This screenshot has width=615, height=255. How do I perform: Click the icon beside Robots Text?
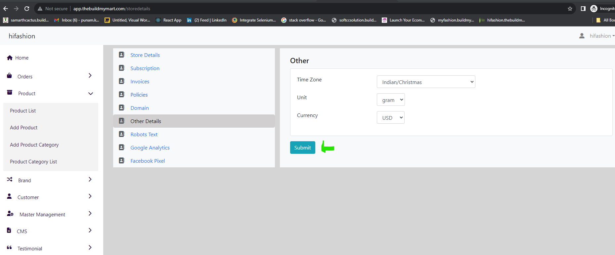122,134
